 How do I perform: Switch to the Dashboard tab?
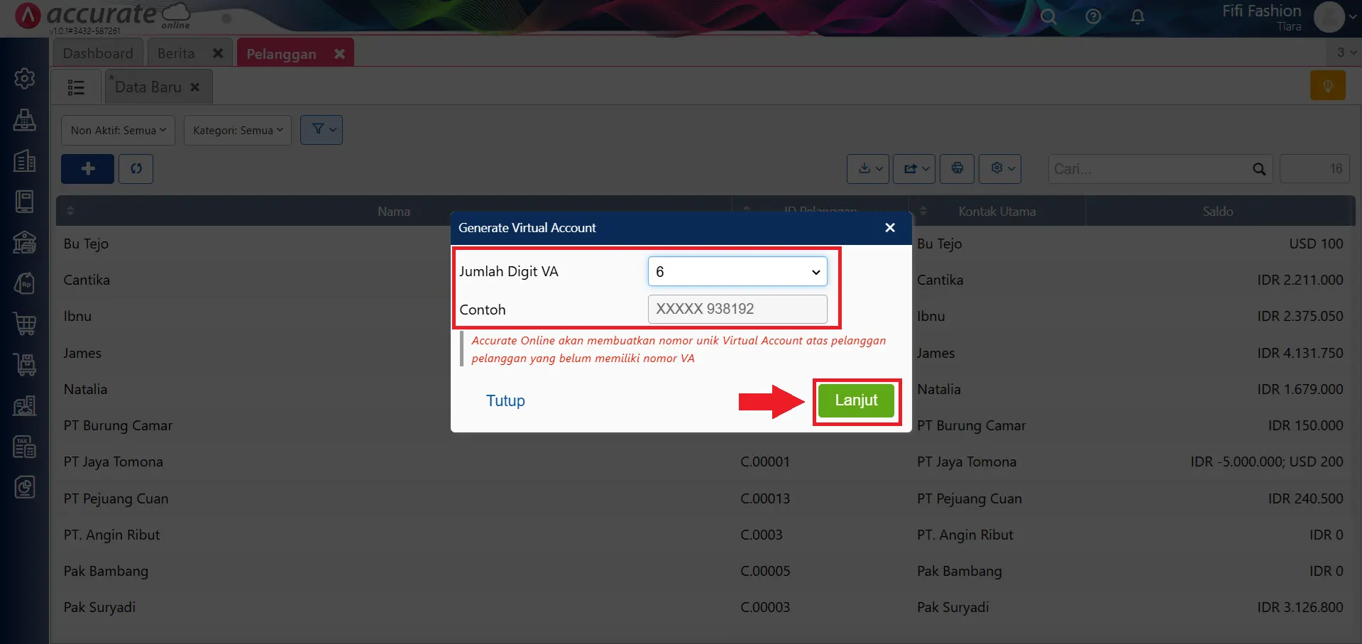point(98,53)
